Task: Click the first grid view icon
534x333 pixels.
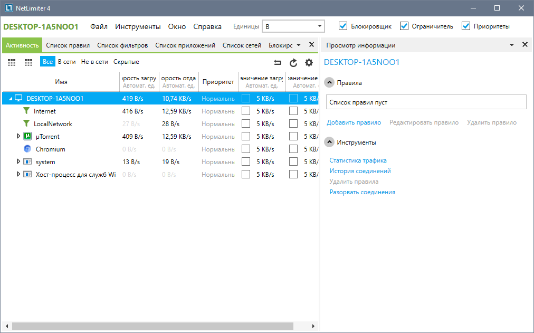Action: tap(12, 62)
